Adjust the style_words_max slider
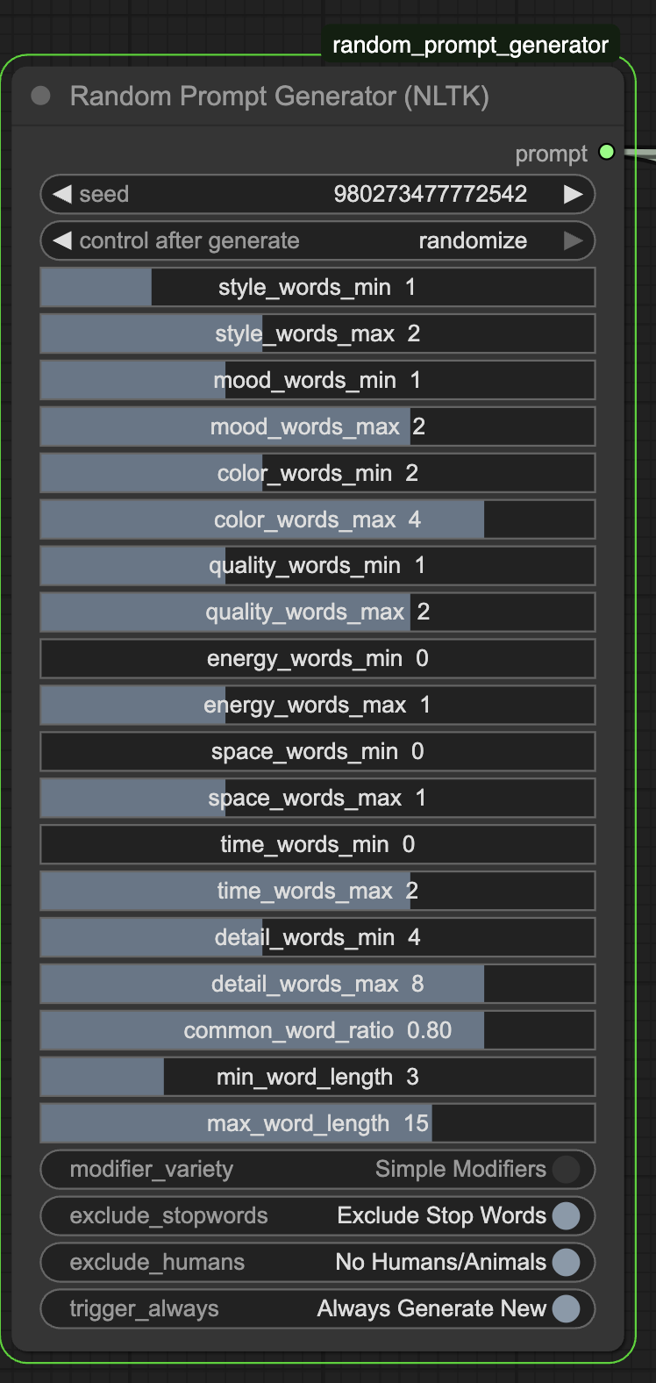Viewport: 656px width, 1383px height. pos(317,333)
